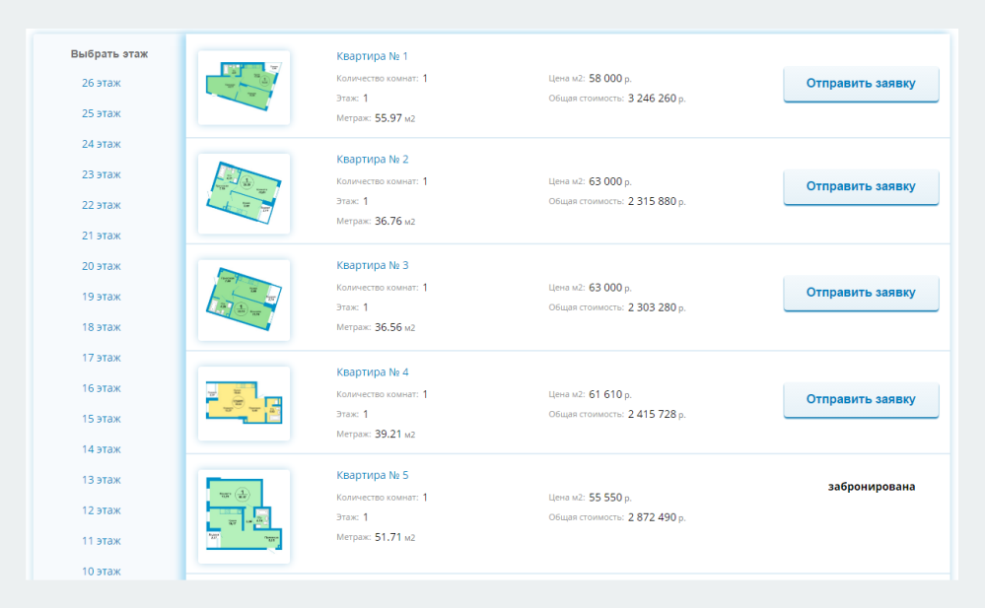Pick 22 этаж from the floor list
The width and height of the screenshot is (985, 608).
click(x=102, y=205)
